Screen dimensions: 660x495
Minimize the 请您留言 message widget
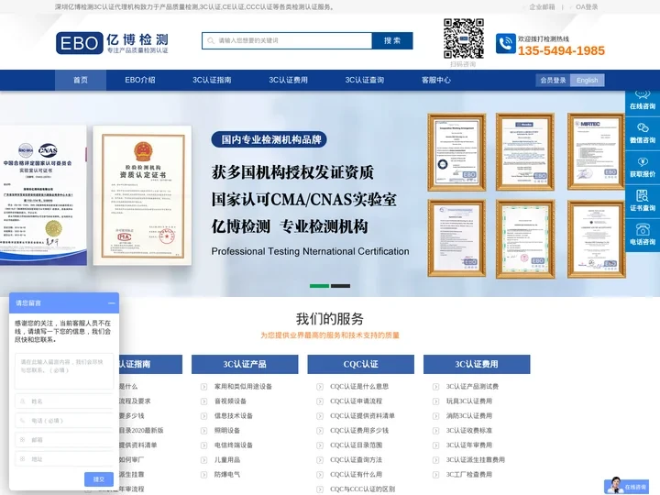pyautogui.click(x=112, y=303)
